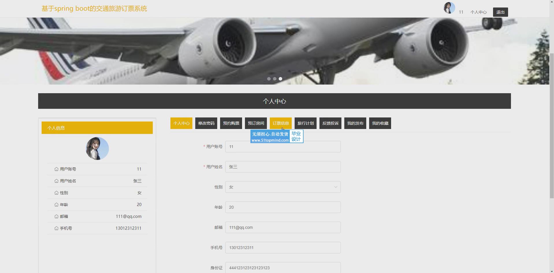Select the second carousel dot

point(275,79)
